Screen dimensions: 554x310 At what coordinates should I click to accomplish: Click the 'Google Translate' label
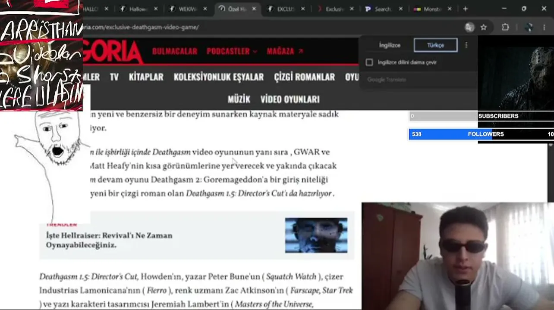point(387,80)
